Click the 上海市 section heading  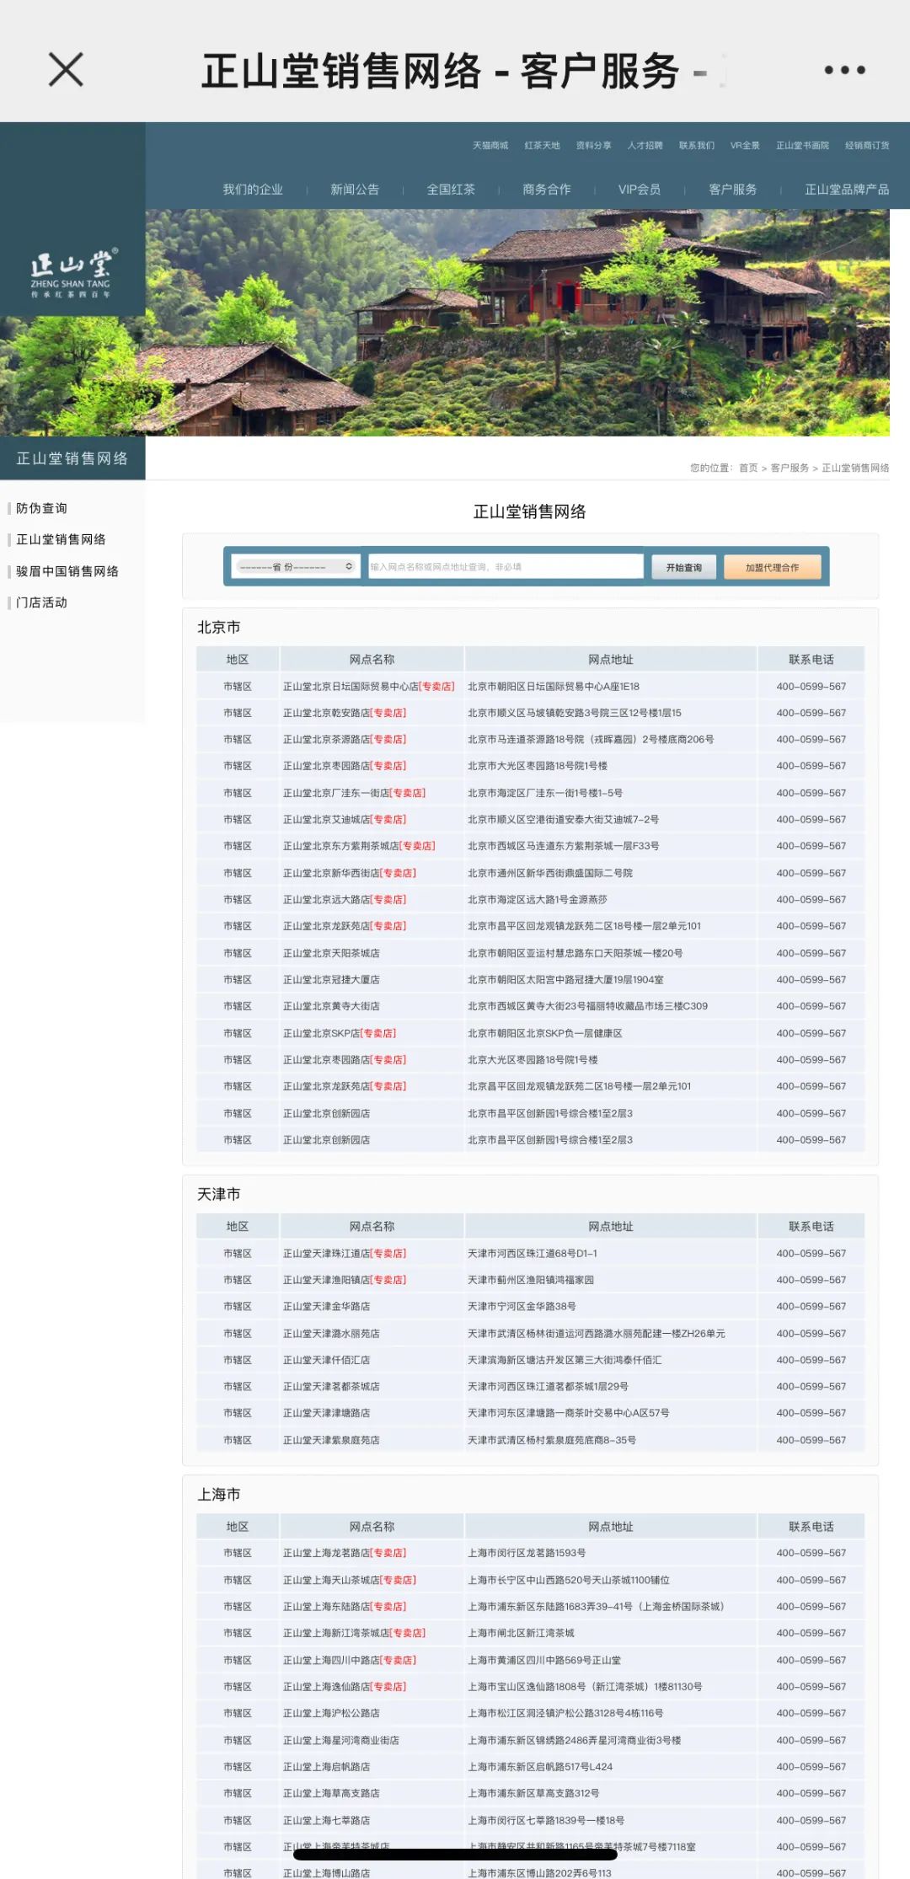pyautogui.click(x=219, y=1494)
